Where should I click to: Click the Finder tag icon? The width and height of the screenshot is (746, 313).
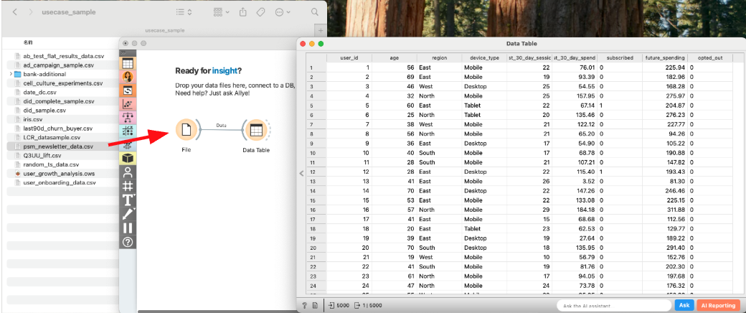[x=261, y=12]
